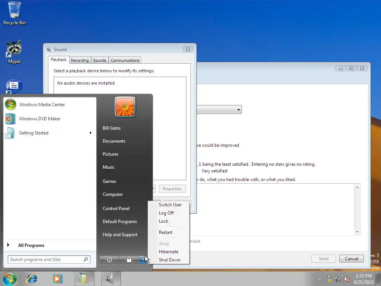381x286 pixels.
Task: Open Computer from Start menu
Action: (113, 194)
